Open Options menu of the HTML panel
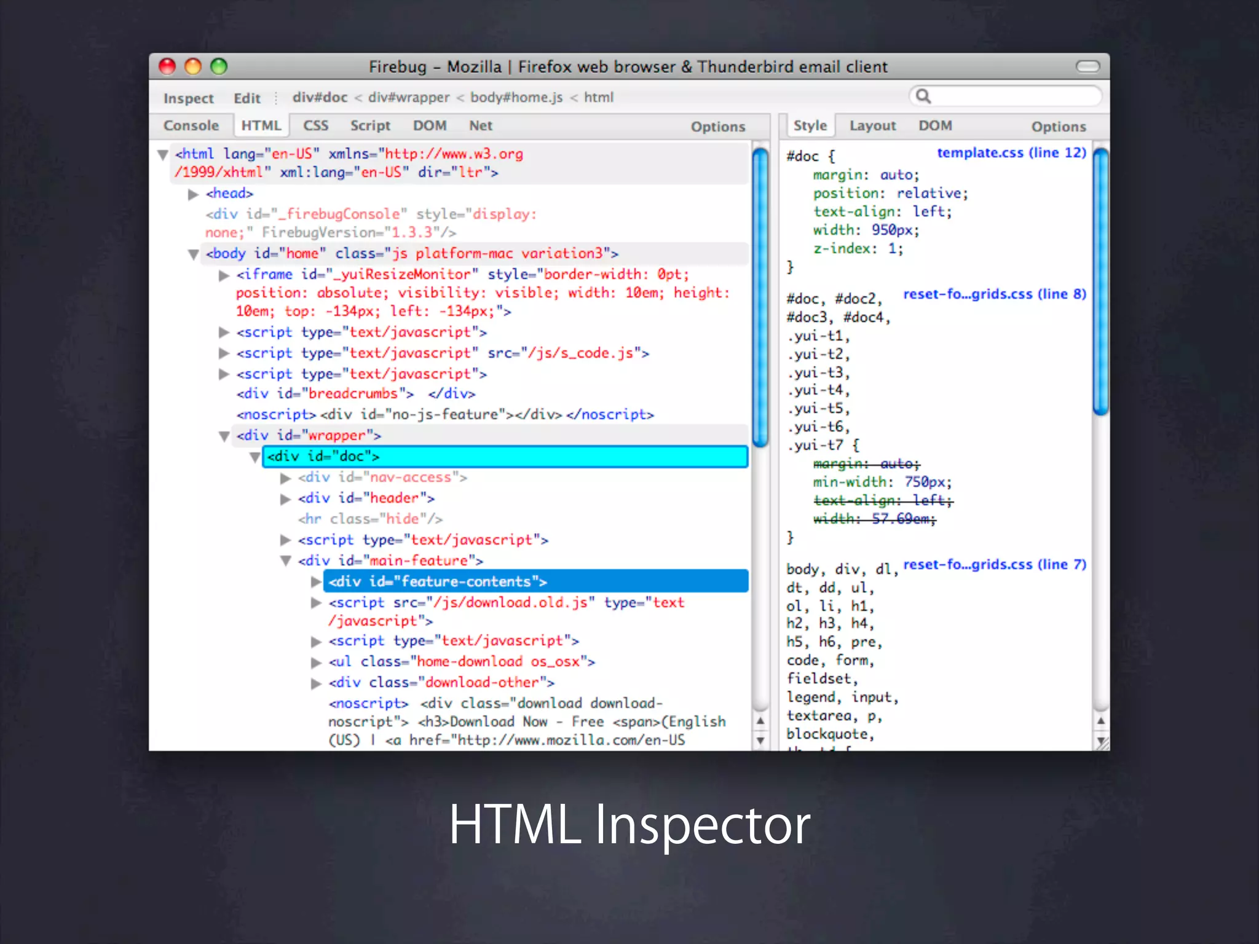 (x=718, y=127)
